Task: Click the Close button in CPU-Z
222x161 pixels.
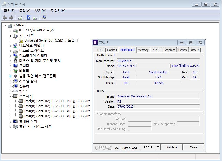Action: (x=193, y=147)
